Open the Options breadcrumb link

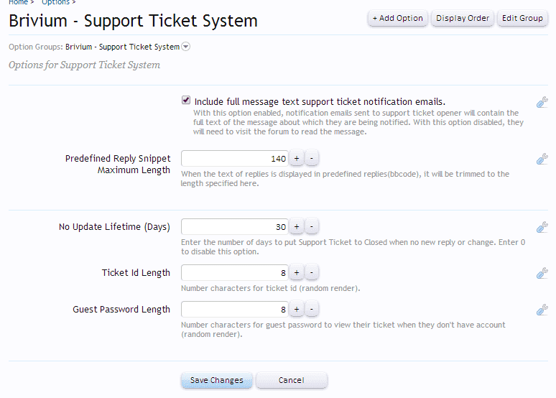[55, 2]
